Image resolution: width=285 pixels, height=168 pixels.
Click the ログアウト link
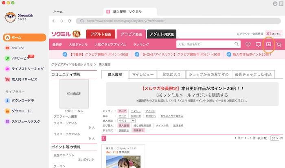tap(243, 34)
